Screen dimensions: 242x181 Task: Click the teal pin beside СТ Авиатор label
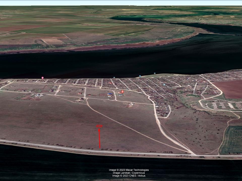tap(164, 85)
